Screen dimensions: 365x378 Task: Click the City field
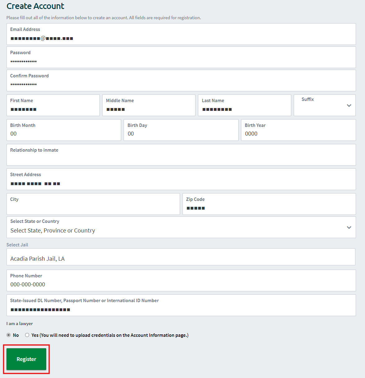pos(93,204)
